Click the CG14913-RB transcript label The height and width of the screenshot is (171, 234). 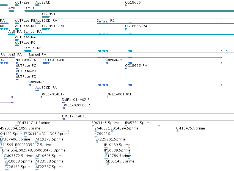[53, 26]
